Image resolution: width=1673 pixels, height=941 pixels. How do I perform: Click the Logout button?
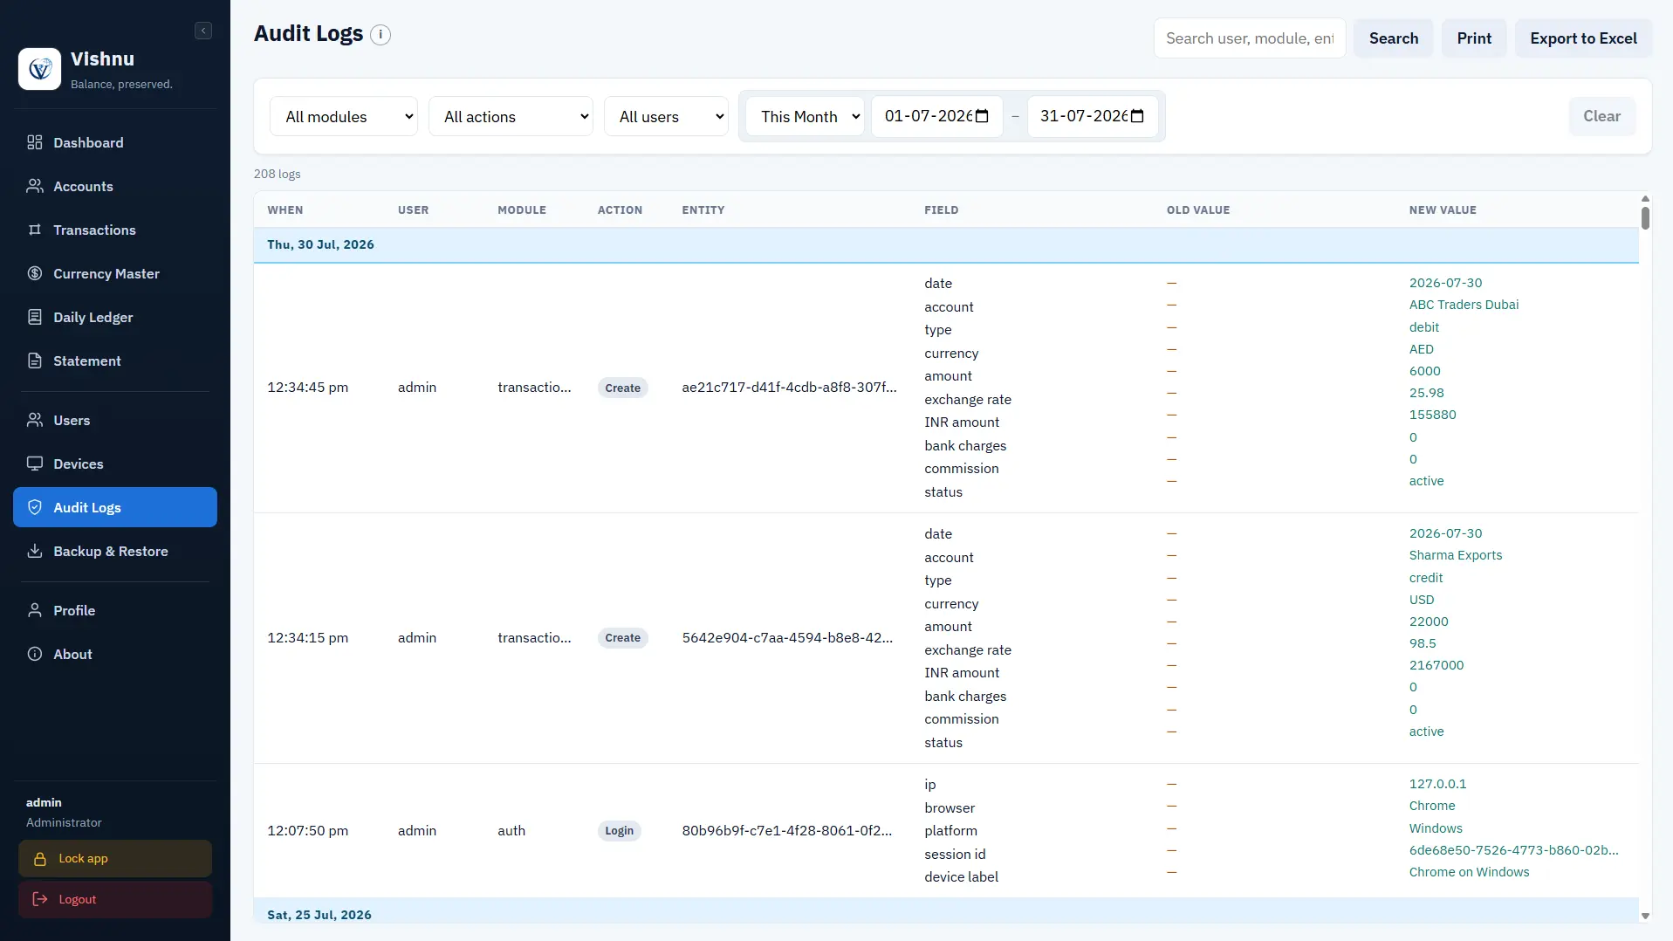point(115,899)
